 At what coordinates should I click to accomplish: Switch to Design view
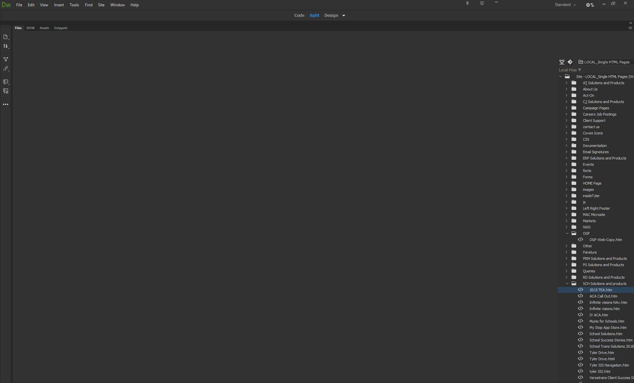(331, 16)
